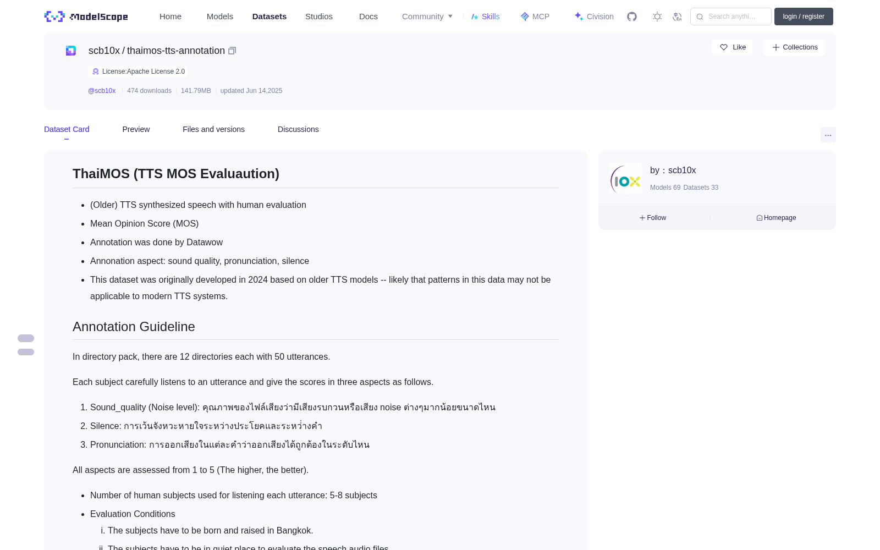This screenshot has width=880, height=550.
Task: Click the scb10x namespace in title
Action: coord(104,51)
